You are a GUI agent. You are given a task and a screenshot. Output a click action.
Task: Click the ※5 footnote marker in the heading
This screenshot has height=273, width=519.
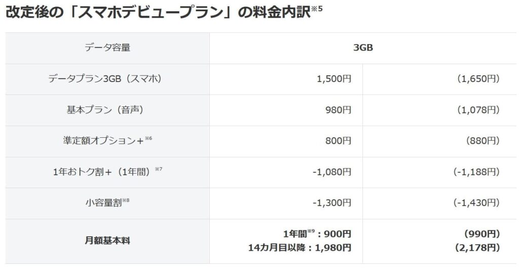point(316,9)
